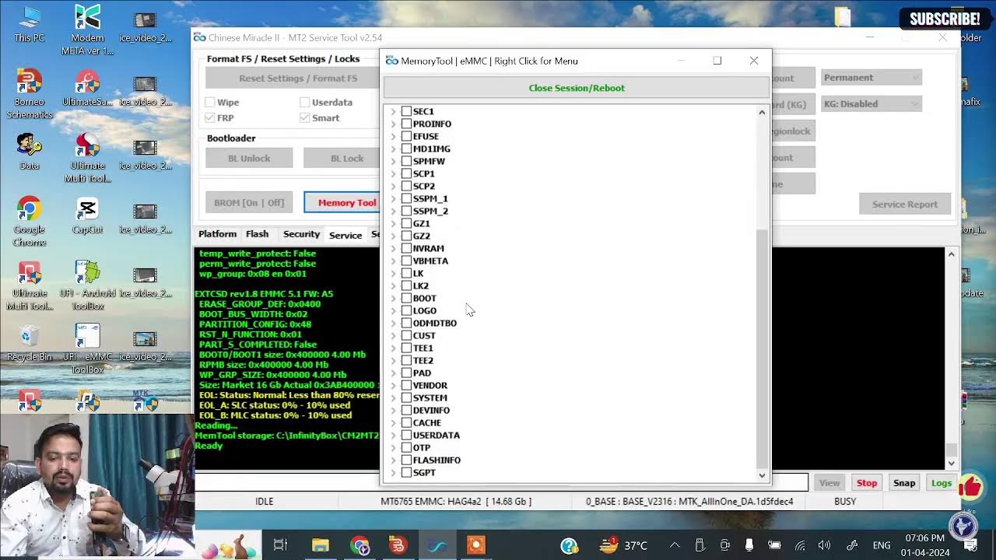Tick the NVRAM partition checkbox
This screenshot has width=996, height=560.
pyautogui.click(x=406, y=248)
